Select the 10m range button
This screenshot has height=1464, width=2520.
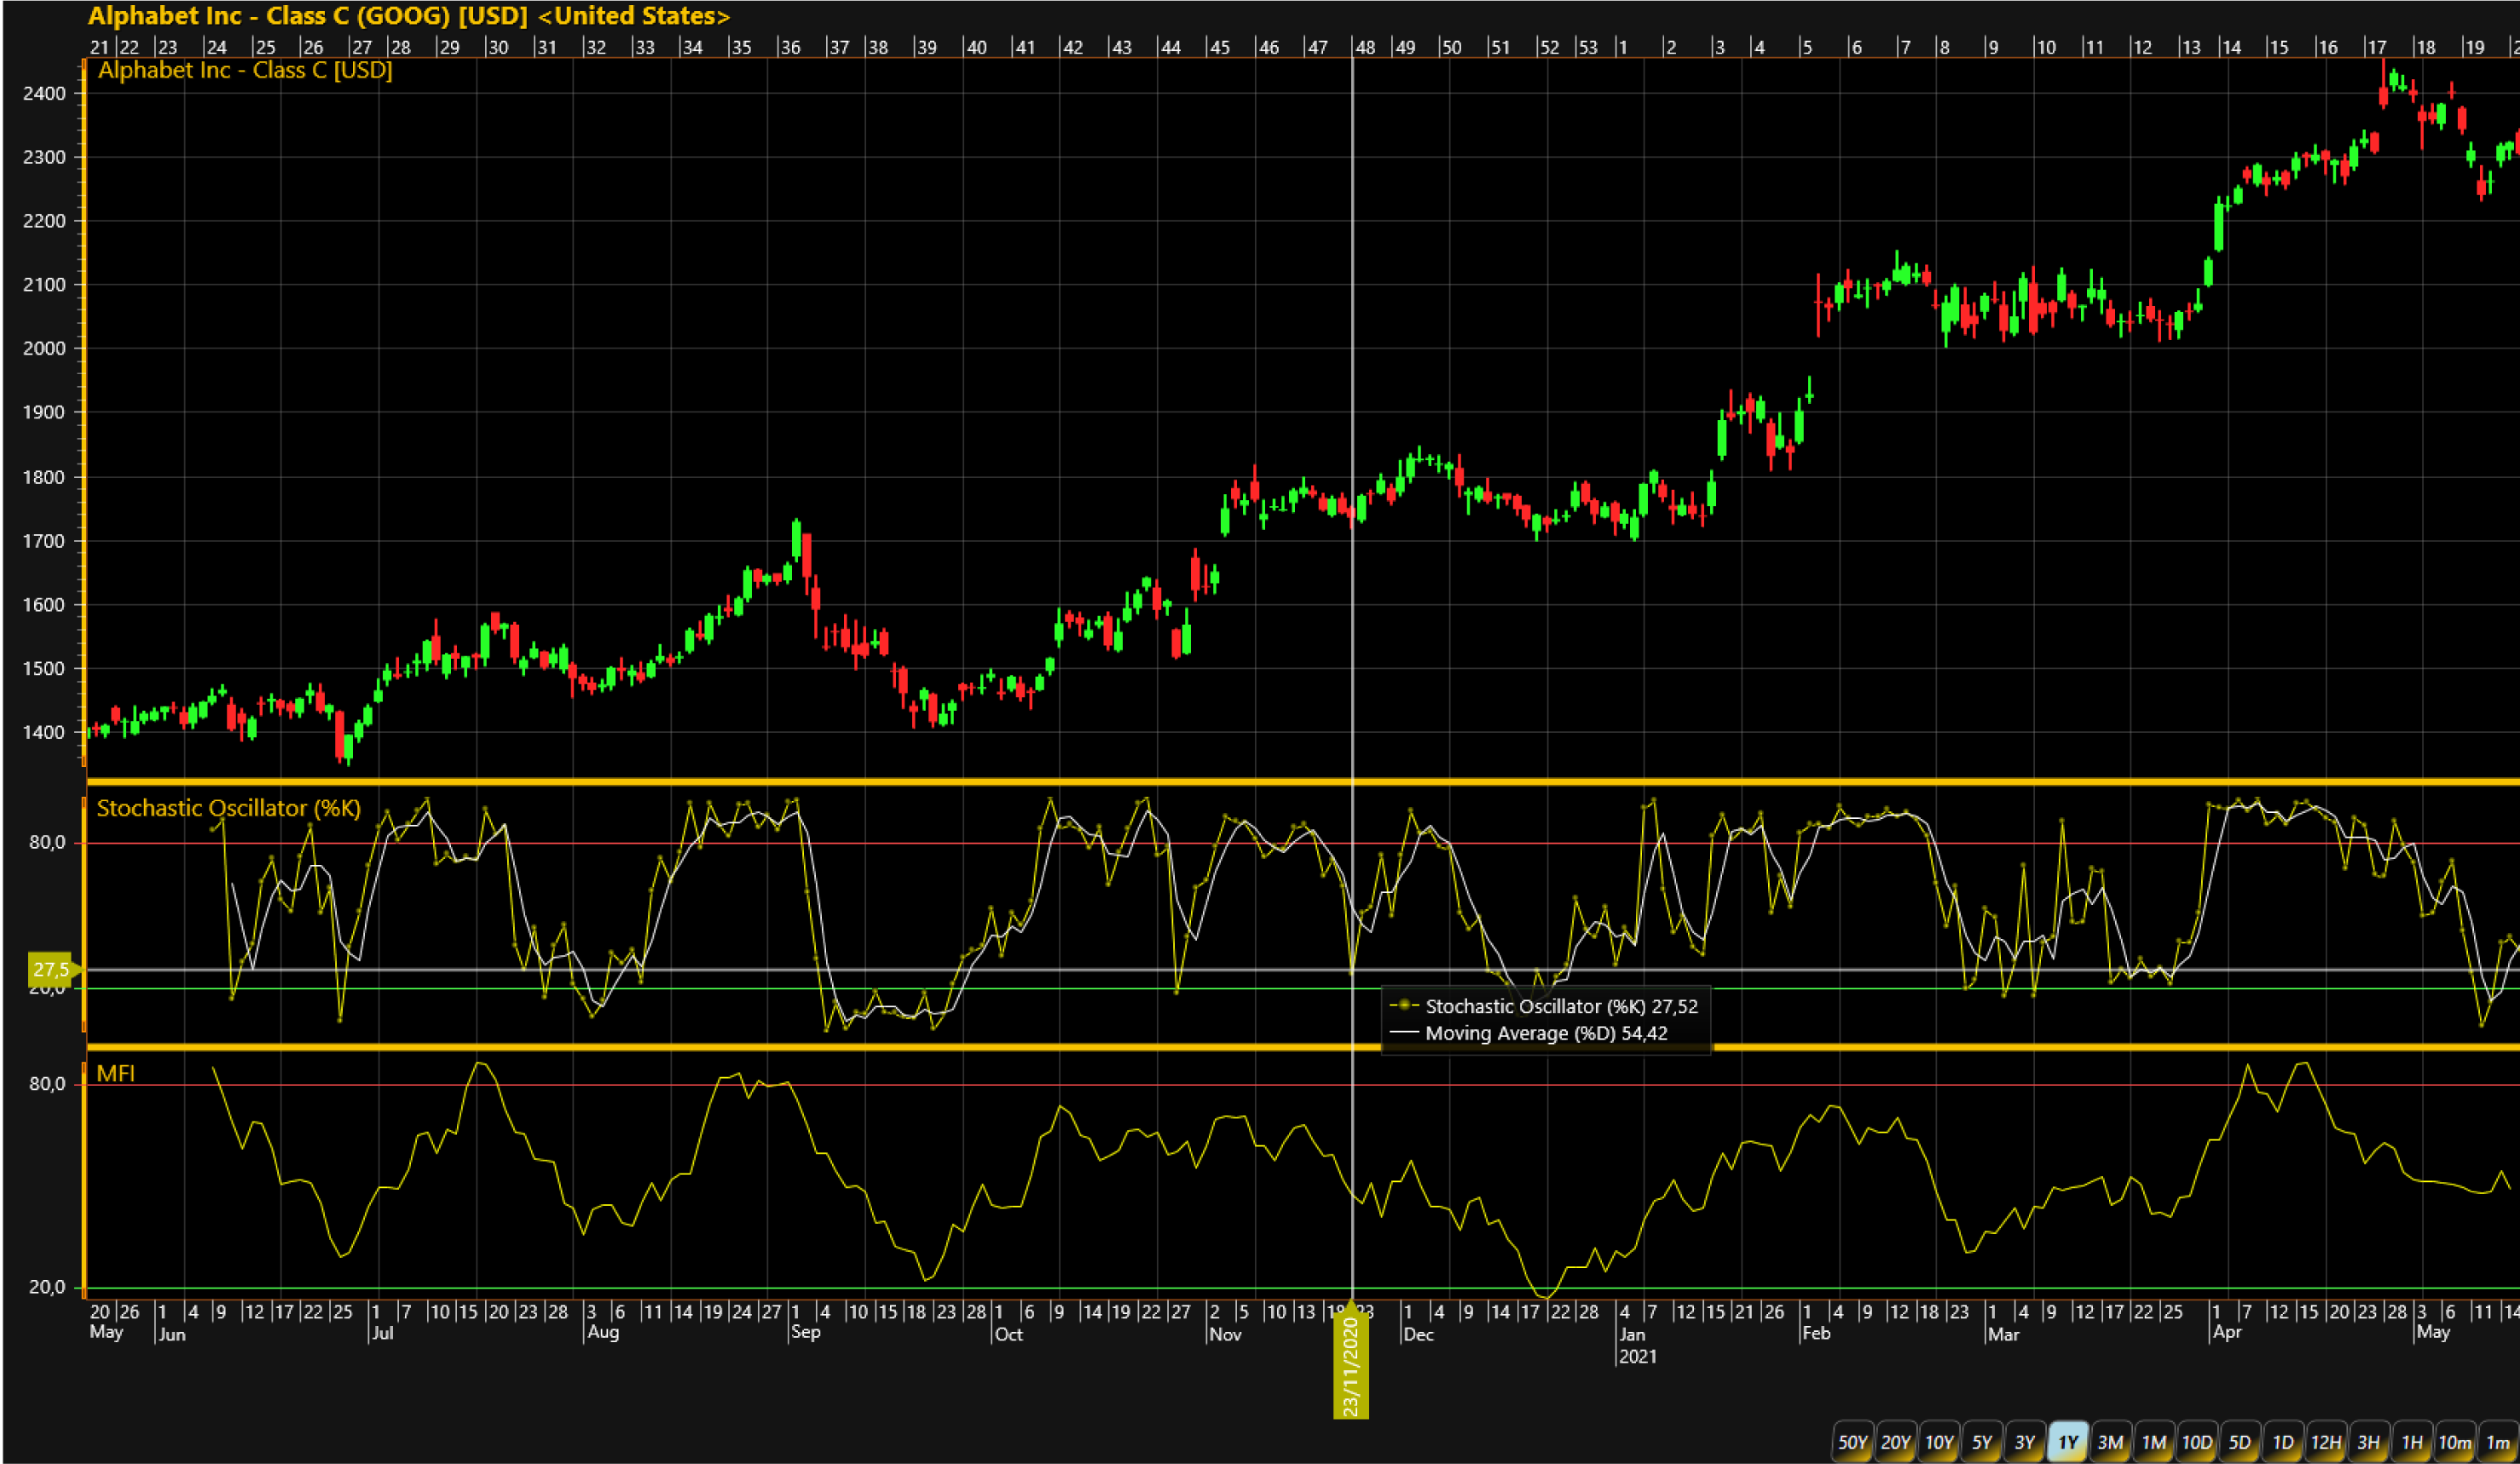(2455, 1442)
